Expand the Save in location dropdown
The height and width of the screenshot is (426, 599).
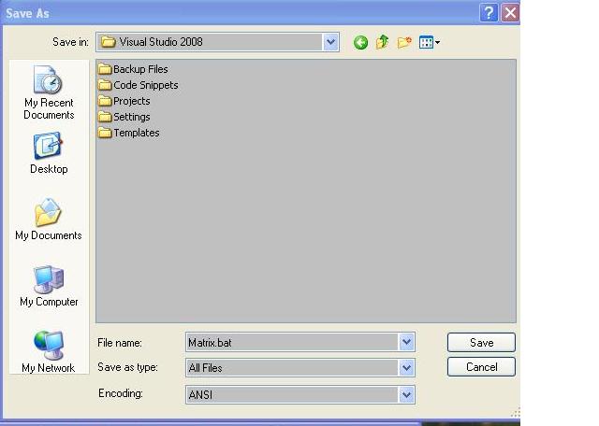pyautogui.click(x=330, y=42)
